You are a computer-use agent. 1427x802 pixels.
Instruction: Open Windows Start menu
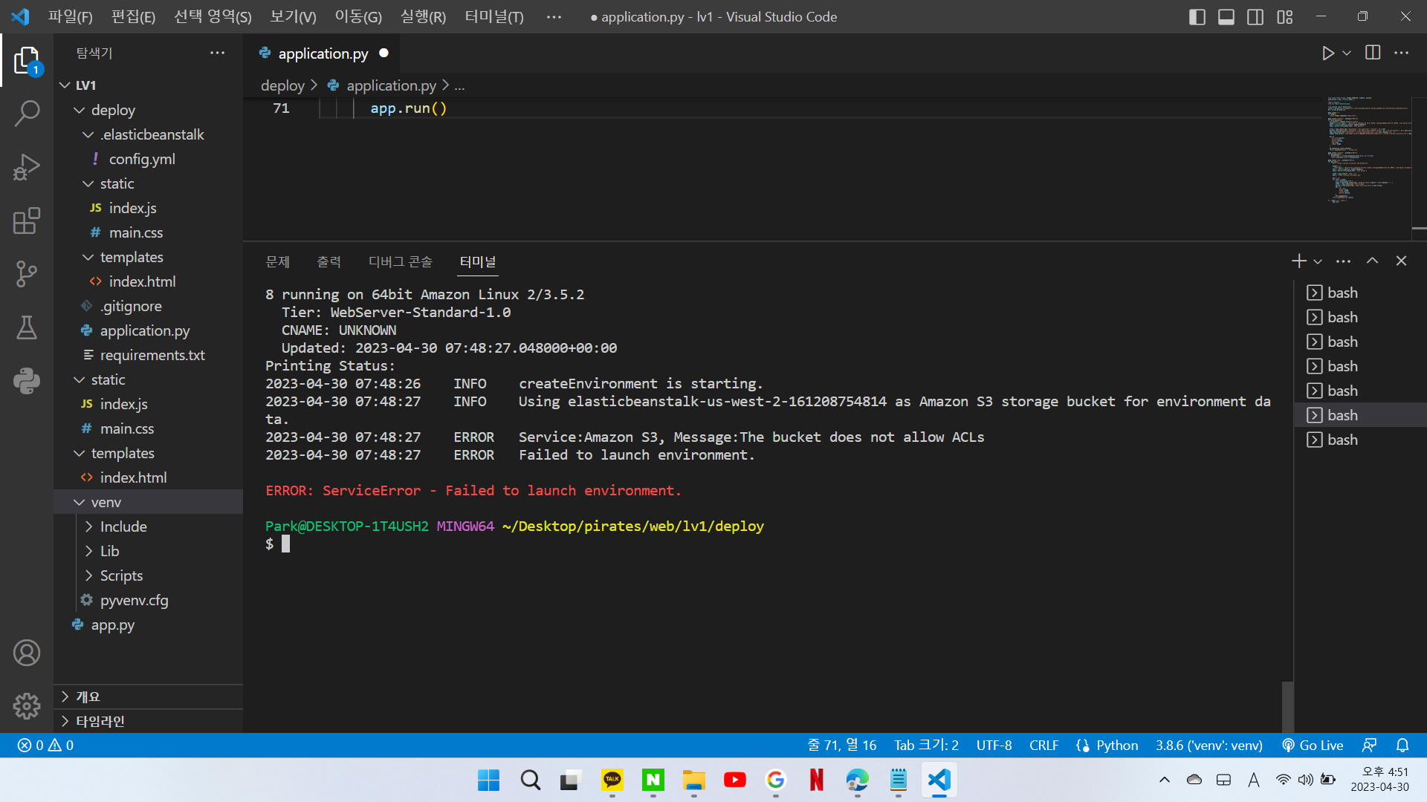pos(489,780)
